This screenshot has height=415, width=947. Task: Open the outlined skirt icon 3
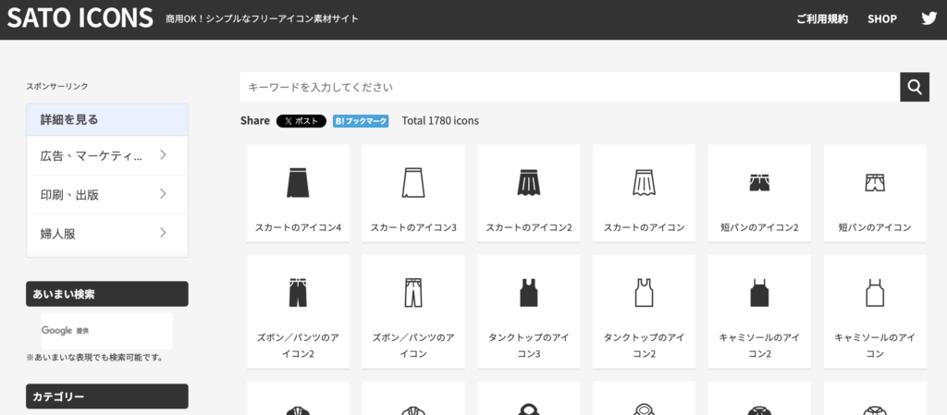pos(413,183)
